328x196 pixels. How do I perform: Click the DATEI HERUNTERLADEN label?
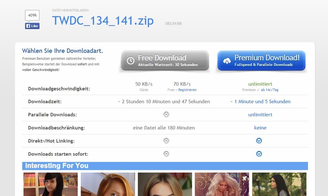pyautogui.click(x=71, y=10)
